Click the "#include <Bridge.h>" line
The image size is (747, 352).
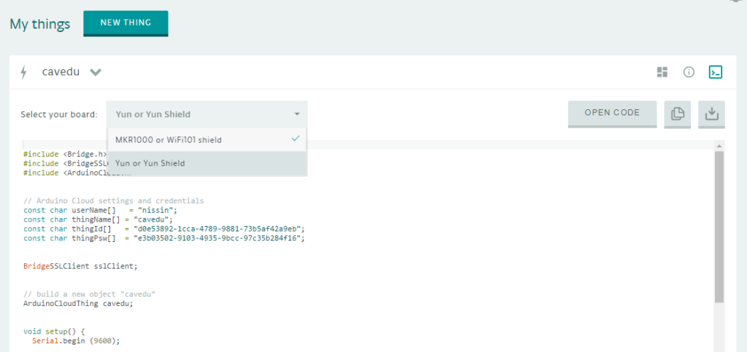coord(65,154)
